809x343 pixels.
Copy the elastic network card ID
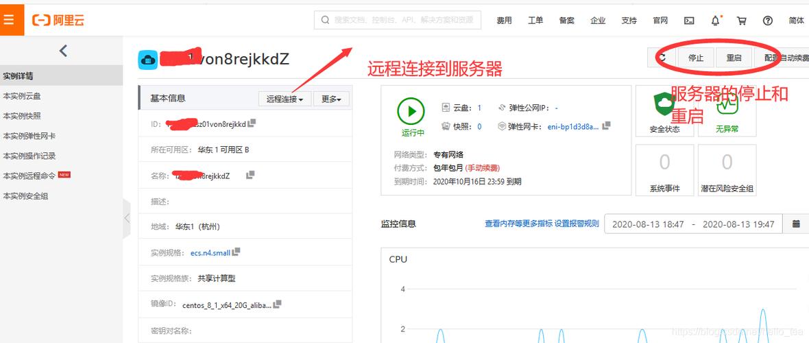[607, 126]
